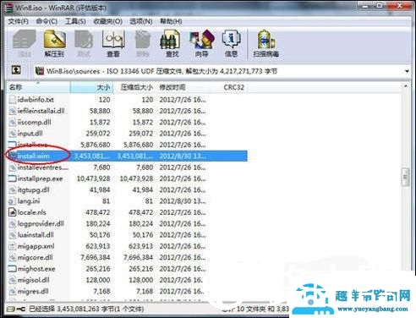416x318 pixels.
Task: Select the migcore.dll file name
Action: tap(36, 257)
